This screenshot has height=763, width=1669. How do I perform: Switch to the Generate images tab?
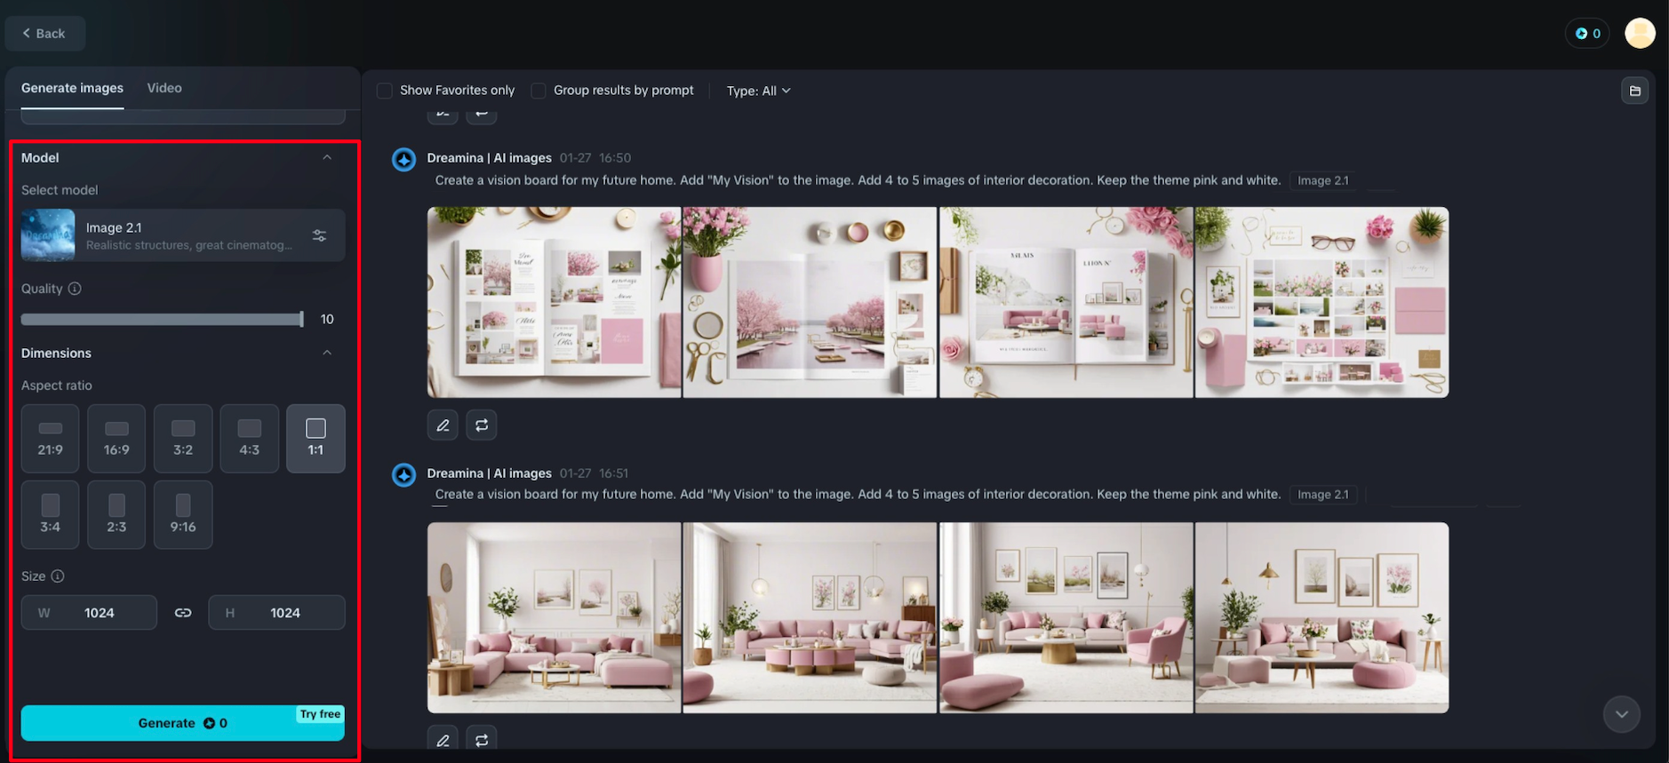point(72,88)
